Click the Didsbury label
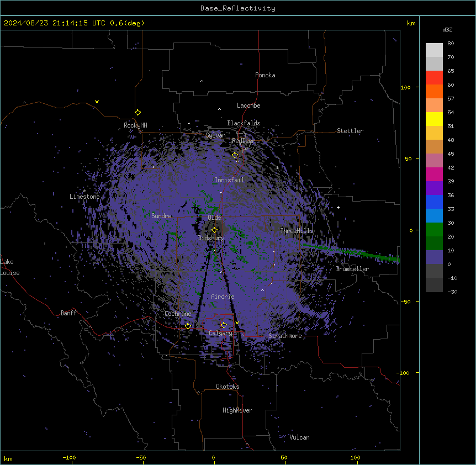 tap(211, 238)
